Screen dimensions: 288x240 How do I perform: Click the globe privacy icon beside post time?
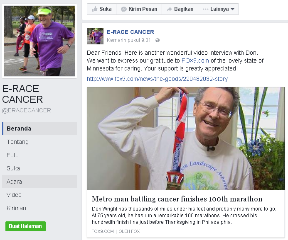(x=158, y=40)
